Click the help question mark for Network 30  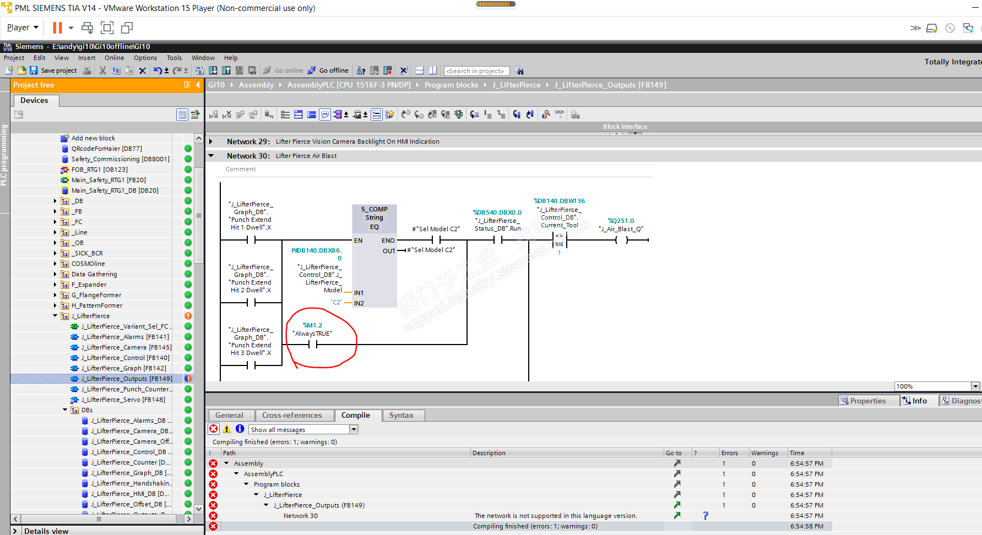tap(705, 516)
